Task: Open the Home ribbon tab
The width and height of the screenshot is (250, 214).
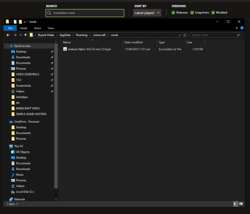Action: point(24,28)
